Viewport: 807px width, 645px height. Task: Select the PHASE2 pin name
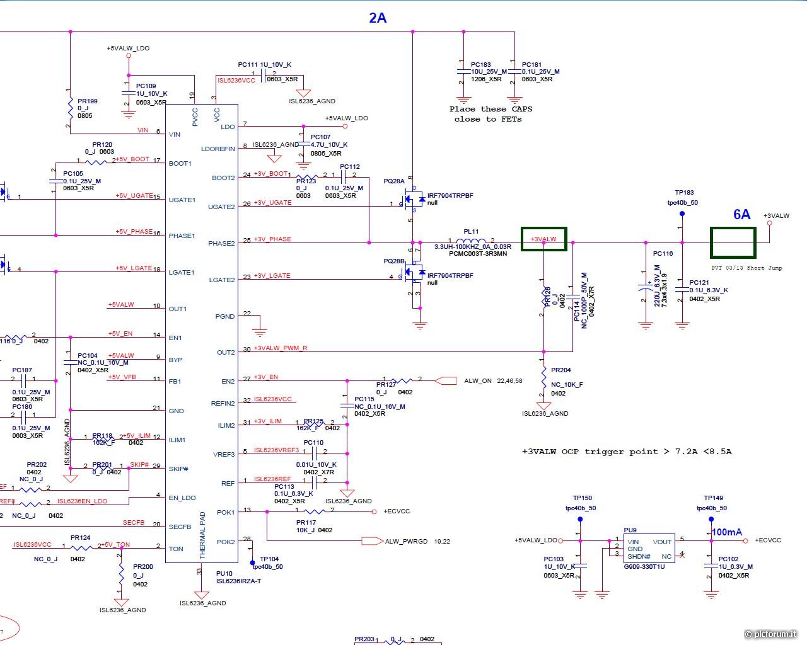(x=221, y=244)
